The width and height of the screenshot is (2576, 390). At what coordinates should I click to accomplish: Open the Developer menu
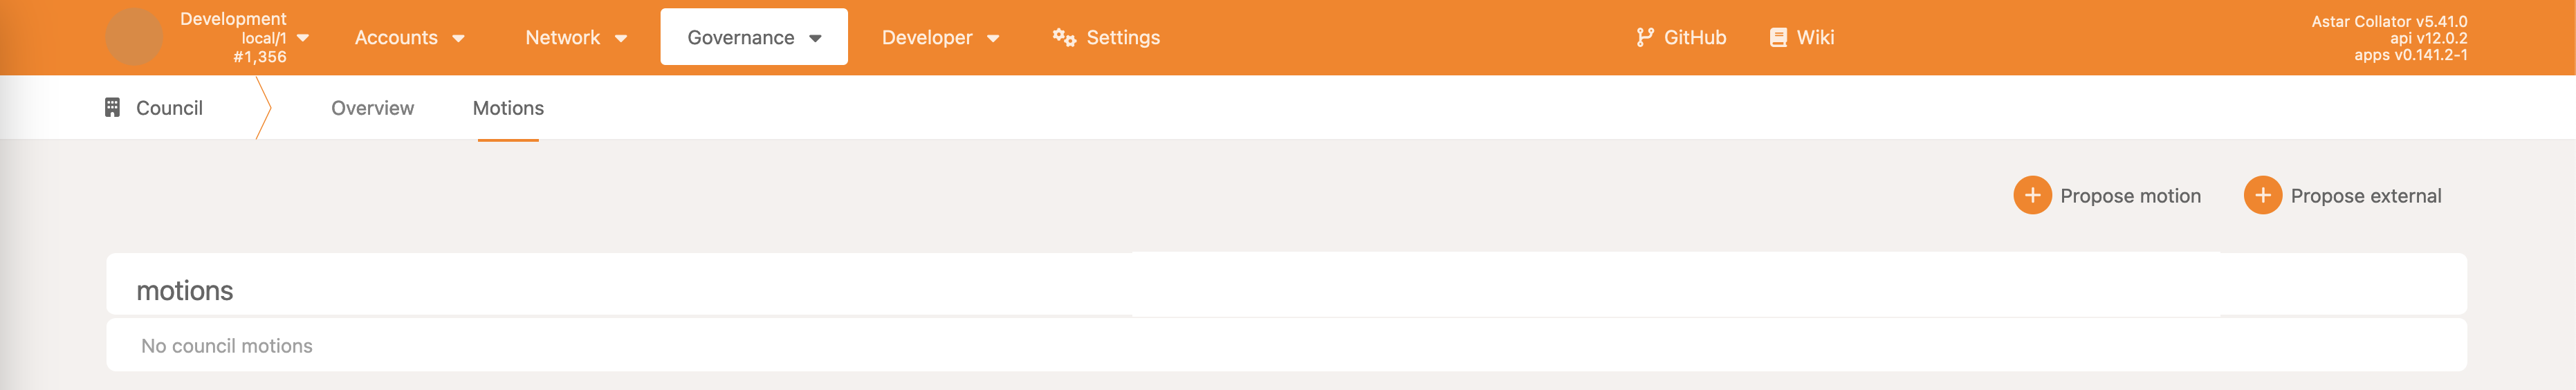point(926,38)
